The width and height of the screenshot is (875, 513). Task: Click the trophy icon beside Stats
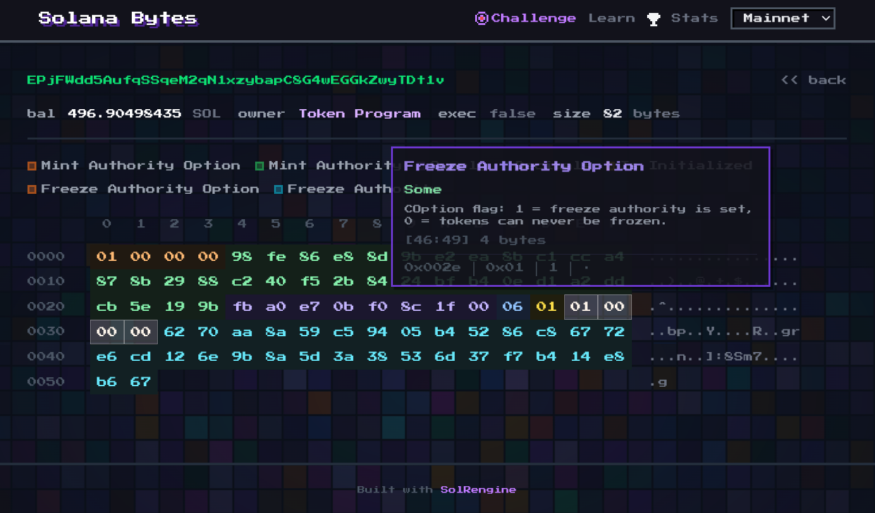click(x=654, y=19)
